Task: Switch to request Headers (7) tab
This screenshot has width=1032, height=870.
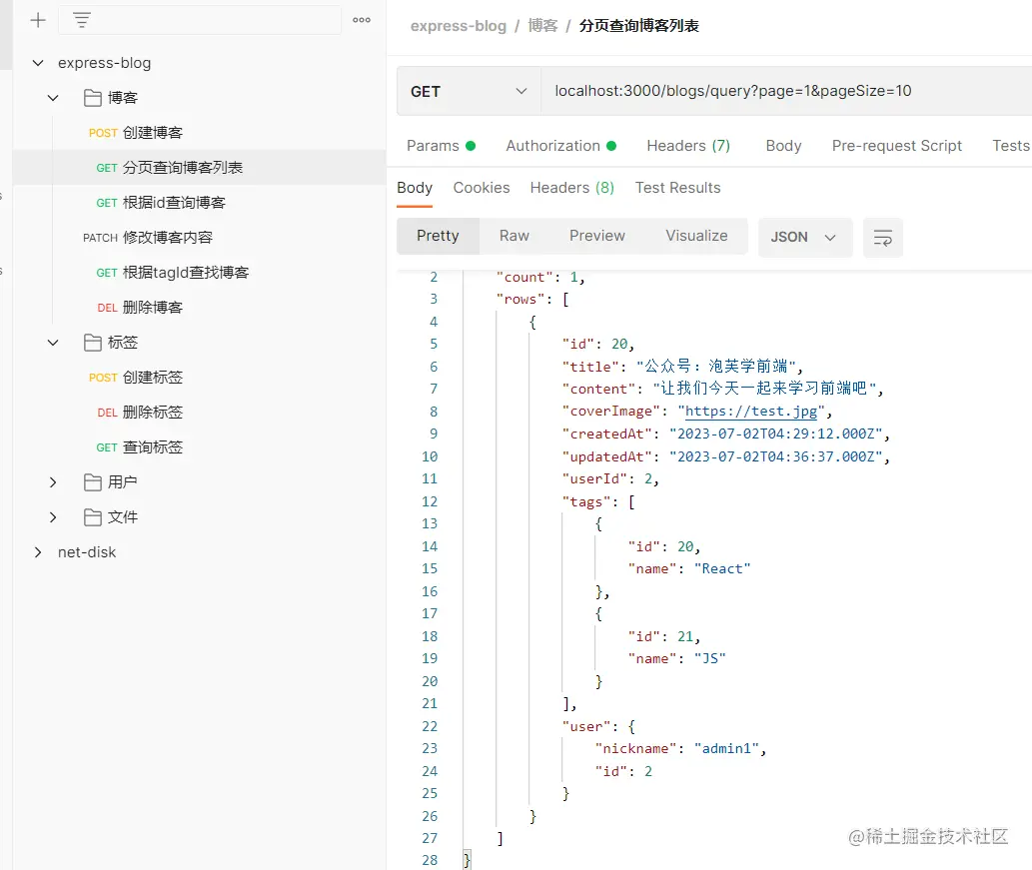Action: click(687, 146)
